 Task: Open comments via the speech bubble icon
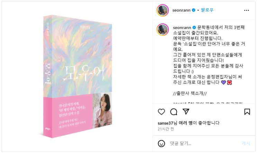174,112
